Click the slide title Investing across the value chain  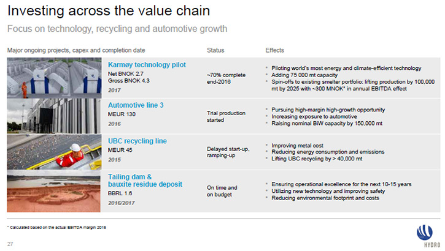click(x=109, y=11)
